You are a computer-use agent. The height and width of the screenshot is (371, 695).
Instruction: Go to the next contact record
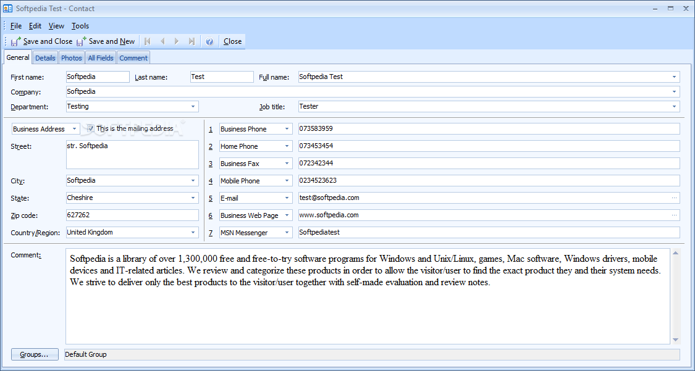(177, 41)
